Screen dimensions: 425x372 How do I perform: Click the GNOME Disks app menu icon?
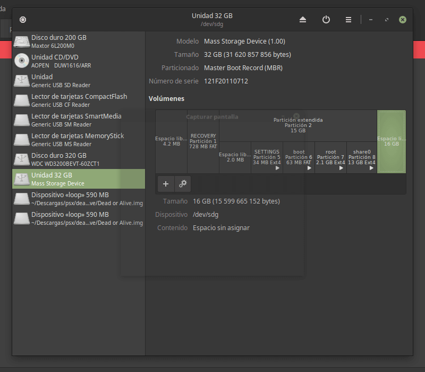(23, 20)
